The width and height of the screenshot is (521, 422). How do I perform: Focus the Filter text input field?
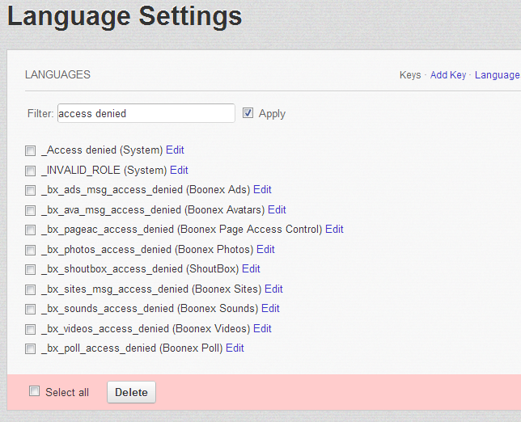pos(146,113)
